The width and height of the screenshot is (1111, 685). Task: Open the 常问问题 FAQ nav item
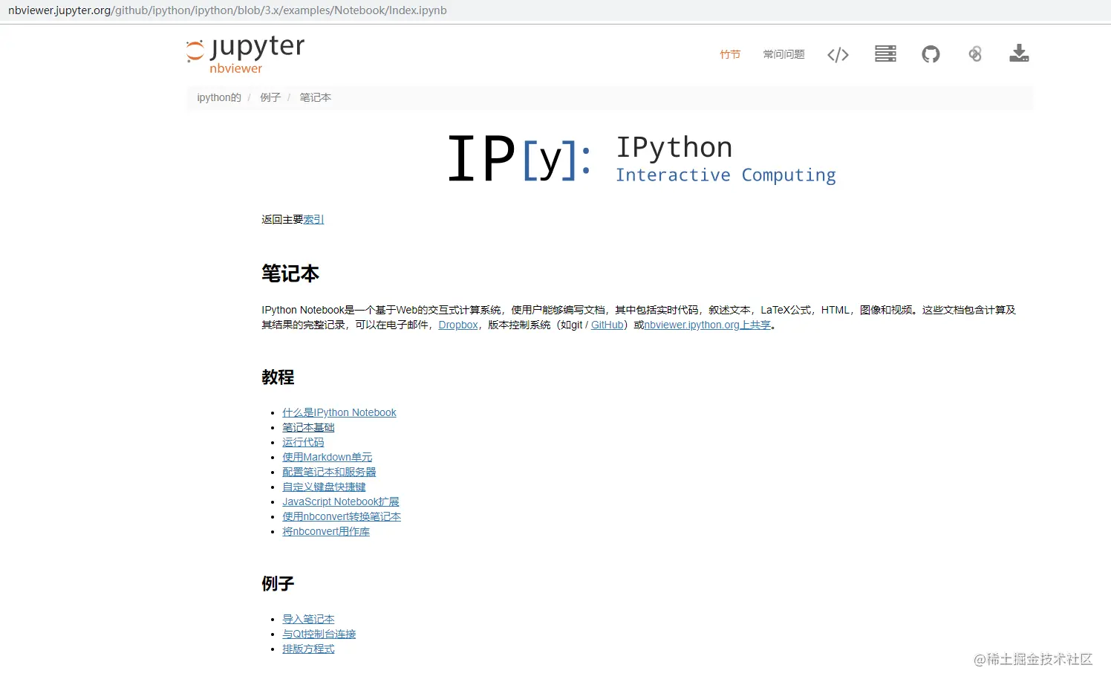[783, 54]
